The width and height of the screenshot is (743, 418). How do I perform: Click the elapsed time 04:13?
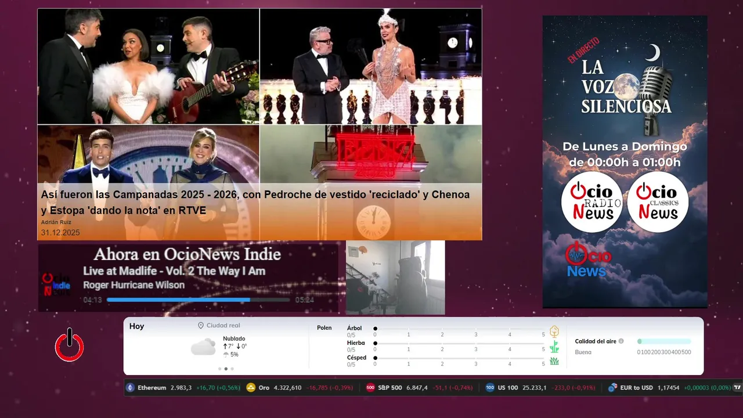[93, 300]
